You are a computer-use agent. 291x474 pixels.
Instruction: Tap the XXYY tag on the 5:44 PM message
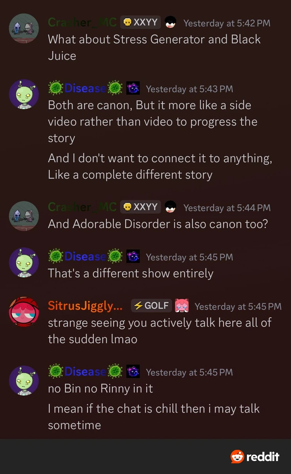point(141,207)
